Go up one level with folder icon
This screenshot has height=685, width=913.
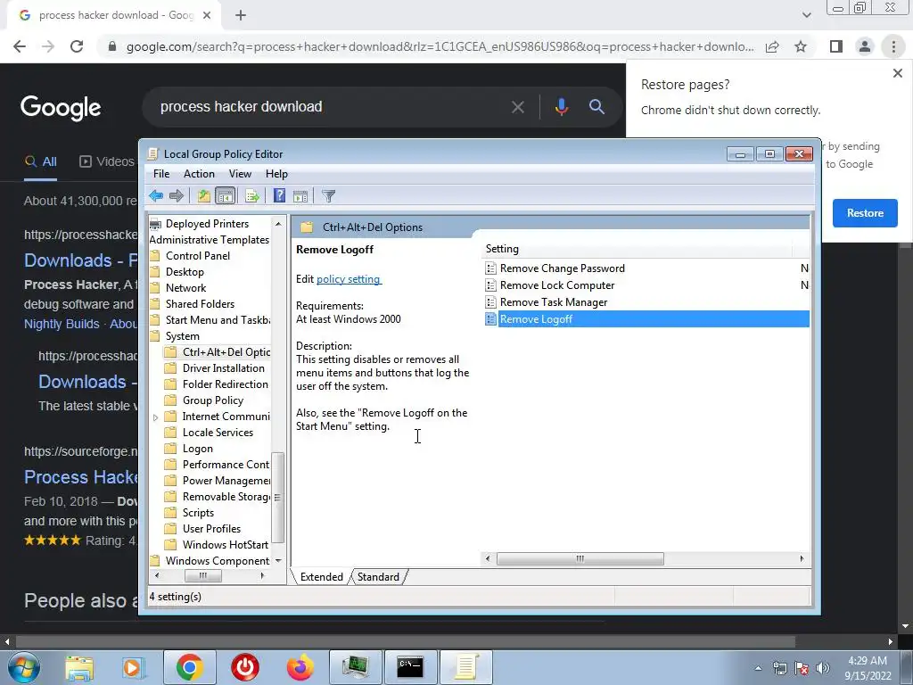(203, 195)
